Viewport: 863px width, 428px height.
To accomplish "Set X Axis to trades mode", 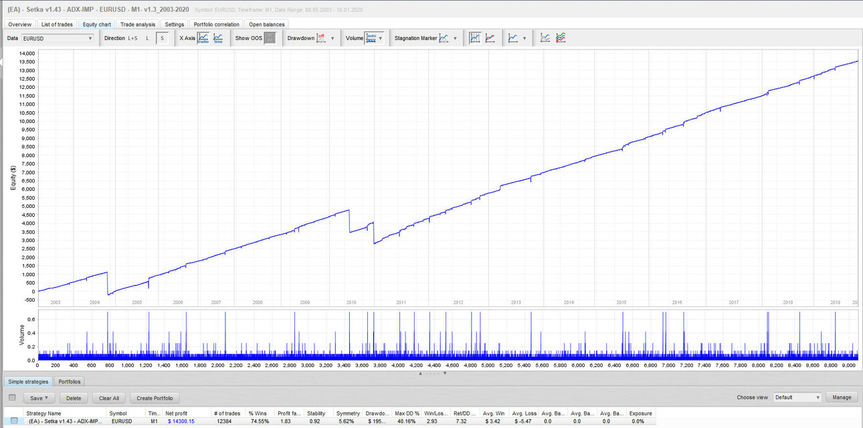I will (x=203, y=38).
